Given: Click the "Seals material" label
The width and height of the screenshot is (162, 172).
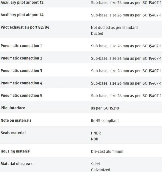Looking at the screenshot, I should [13, 133].
